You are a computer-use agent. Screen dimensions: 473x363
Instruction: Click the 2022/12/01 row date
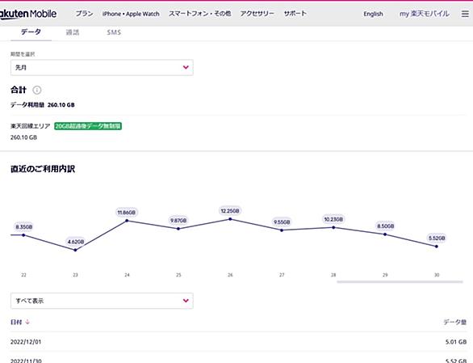coord(26,342)
